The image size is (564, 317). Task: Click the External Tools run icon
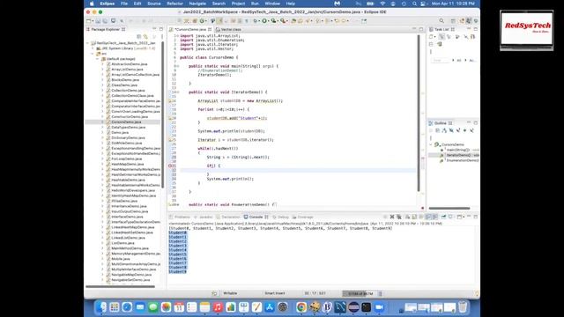pyautogui.click(x=283, y=21)
